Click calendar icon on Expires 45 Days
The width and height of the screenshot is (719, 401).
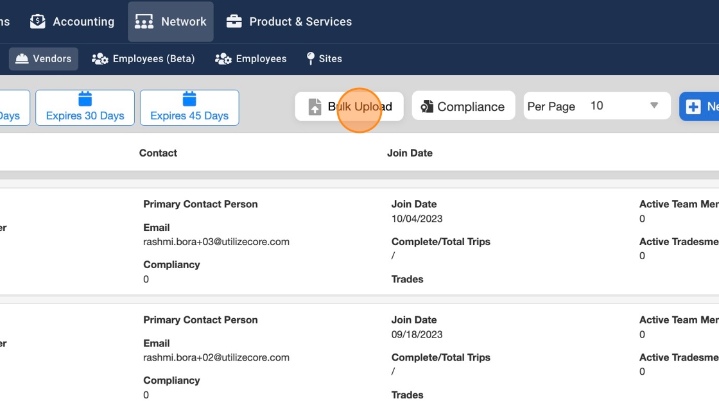(x=189, y=99)
